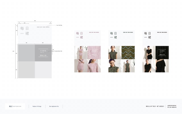Click the model in black dress with sheer sleeves
This screenshot has height=114, width=182.
click(x=149, y=52)
